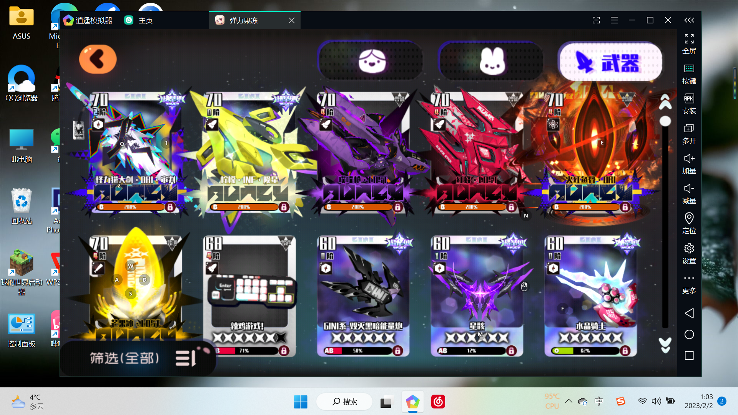The width and height of the screenshot is (738, 415).
Task: Click the Android back triangle button
Action: [689, 313]
